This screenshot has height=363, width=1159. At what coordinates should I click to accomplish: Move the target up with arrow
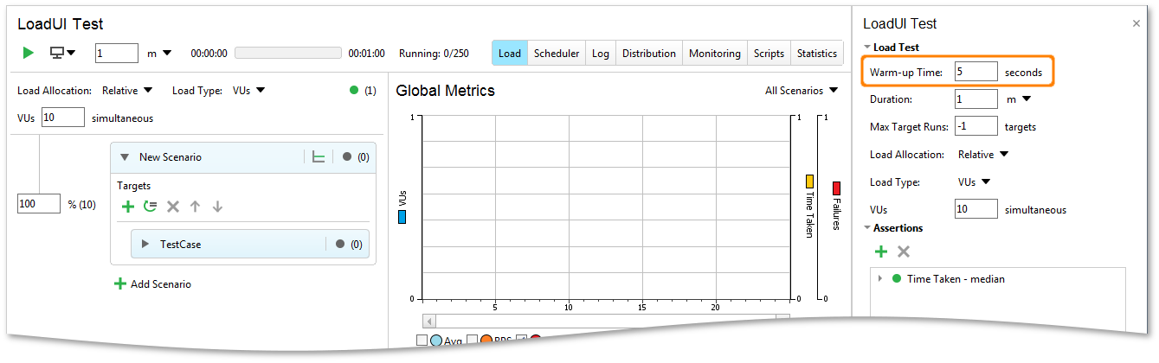pos(195,207)
